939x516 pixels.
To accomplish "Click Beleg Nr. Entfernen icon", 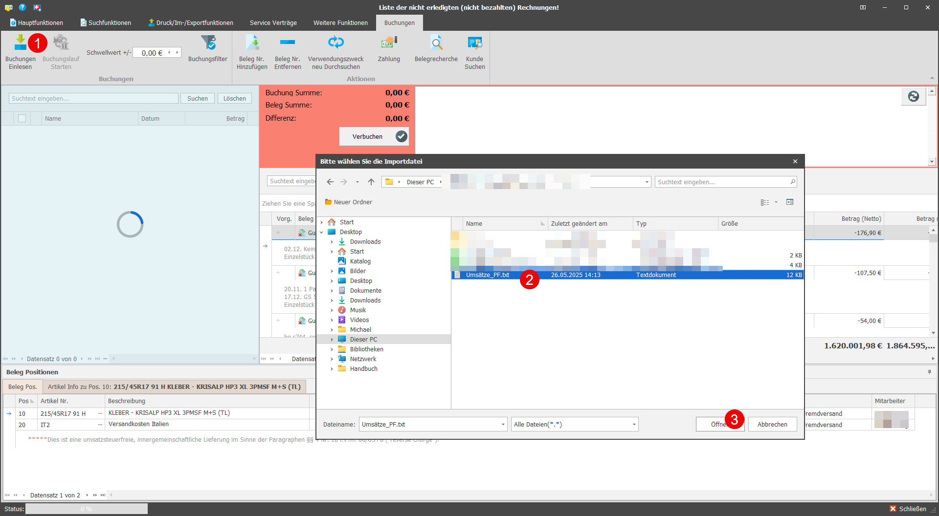I will 288,43.
